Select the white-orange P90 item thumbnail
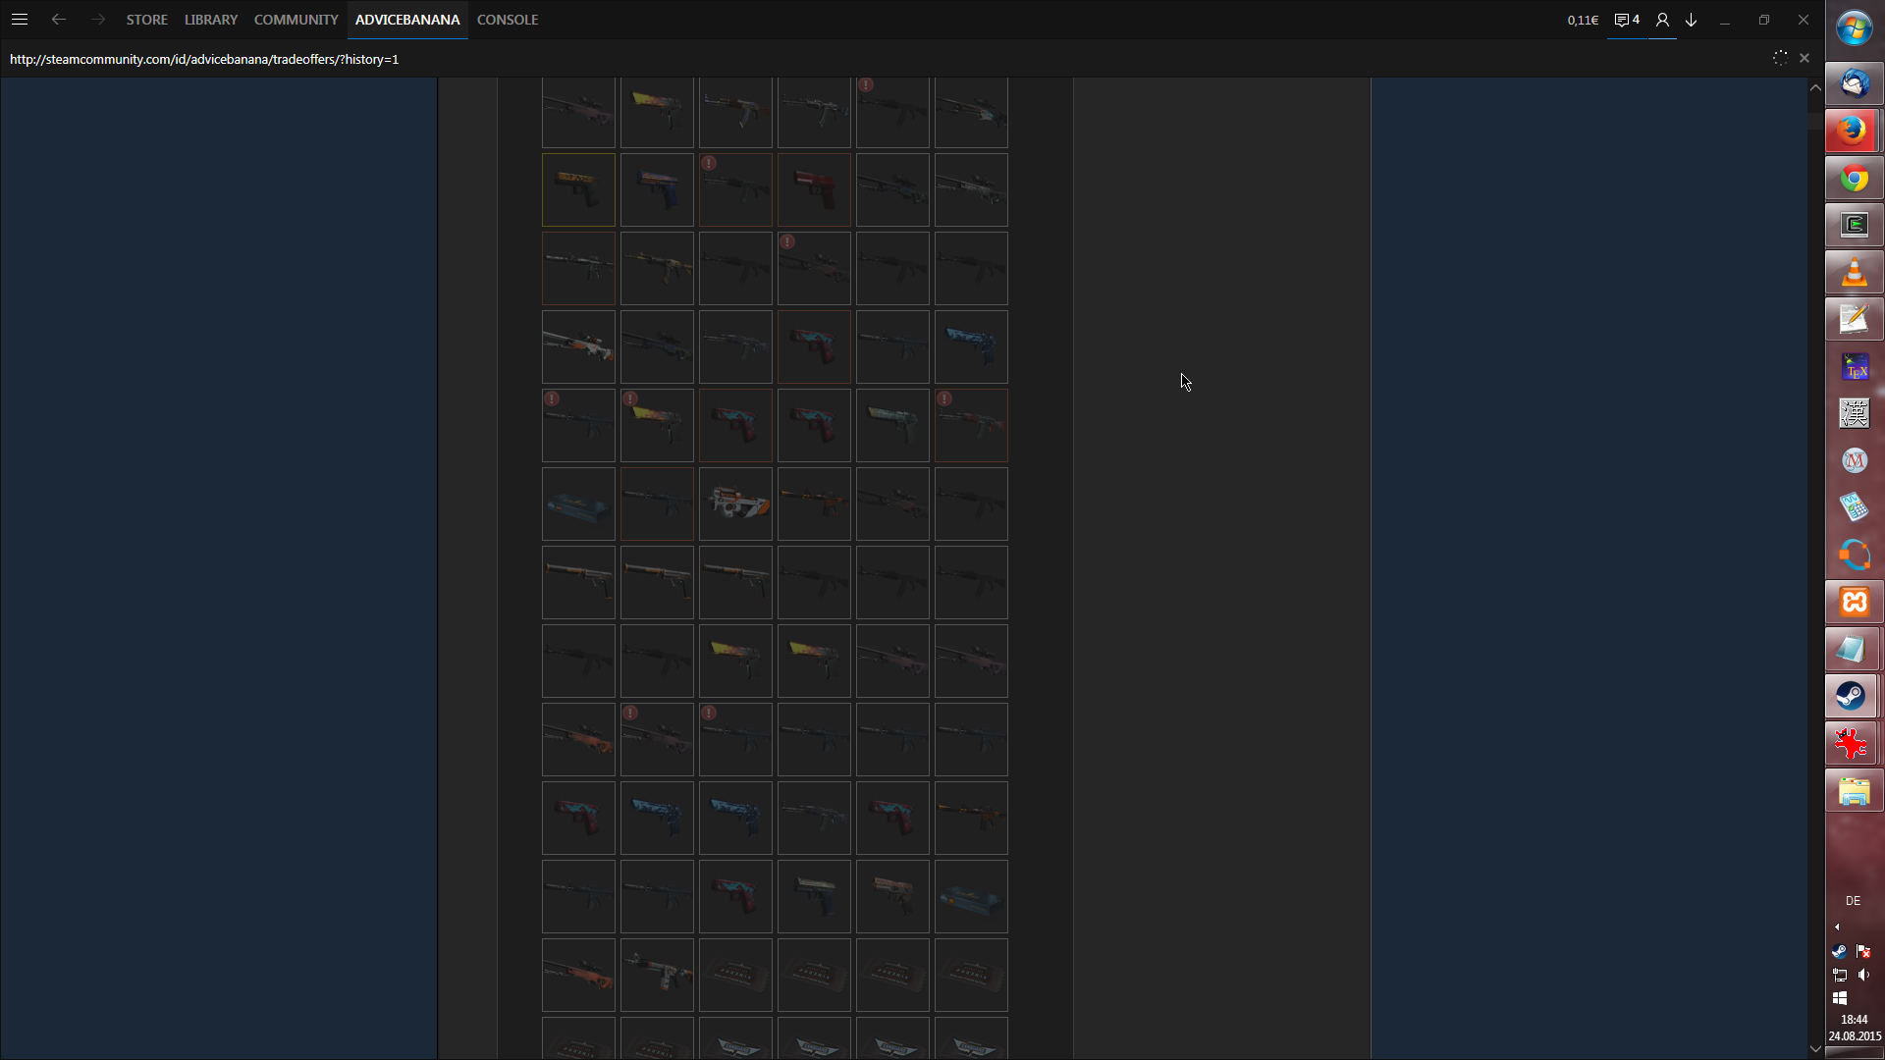 click(735, 504)
